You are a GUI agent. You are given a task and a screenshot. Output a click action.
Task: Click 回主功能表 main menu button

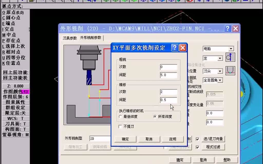(x=15, y=78)
